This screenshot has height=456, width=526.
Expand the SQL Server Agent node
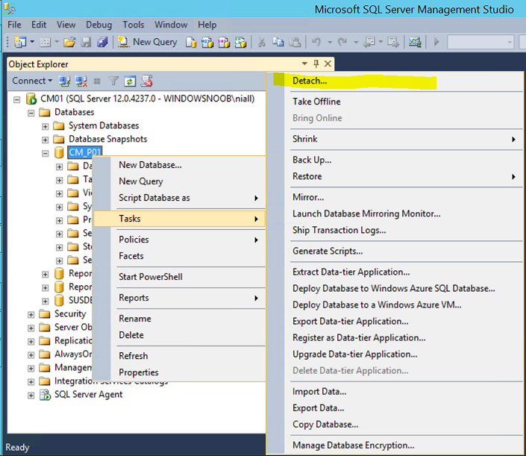point(31,396)
